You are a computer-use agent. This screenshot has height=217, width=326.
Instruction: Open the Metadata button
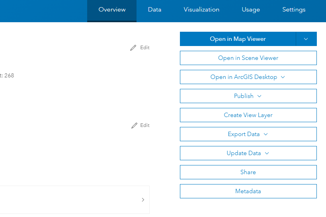pyautogui.click(x=248, y=191)
